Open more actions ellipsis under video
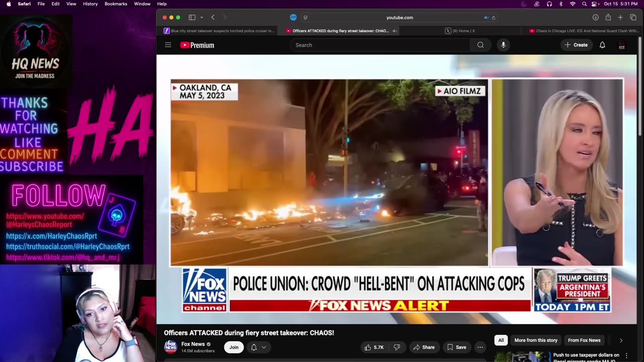The height and width of the screenshot is (362, 644). [x=480, y=347]
